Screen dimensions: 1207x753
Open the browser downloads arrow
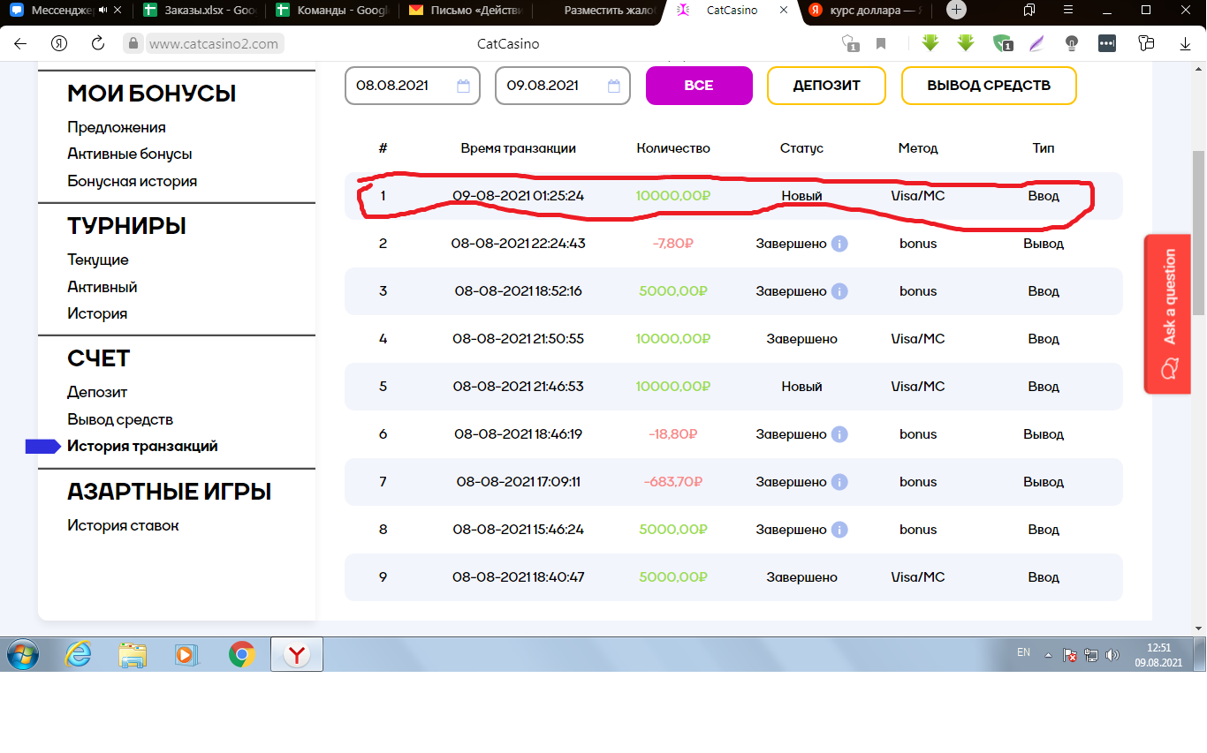[x=1186, y=43]
